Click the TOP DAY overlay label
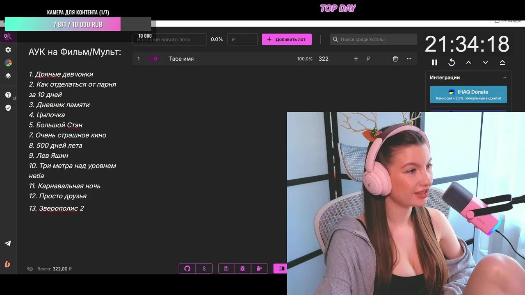 click(338, 8)
